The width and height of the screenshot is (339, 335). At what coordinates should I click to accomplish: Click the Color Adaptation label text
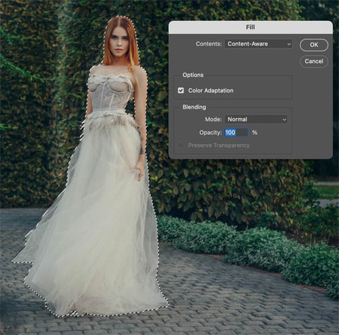point(210,90)
